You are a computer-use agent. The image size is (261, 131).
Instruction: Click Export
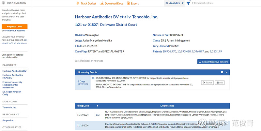point(133,3)
